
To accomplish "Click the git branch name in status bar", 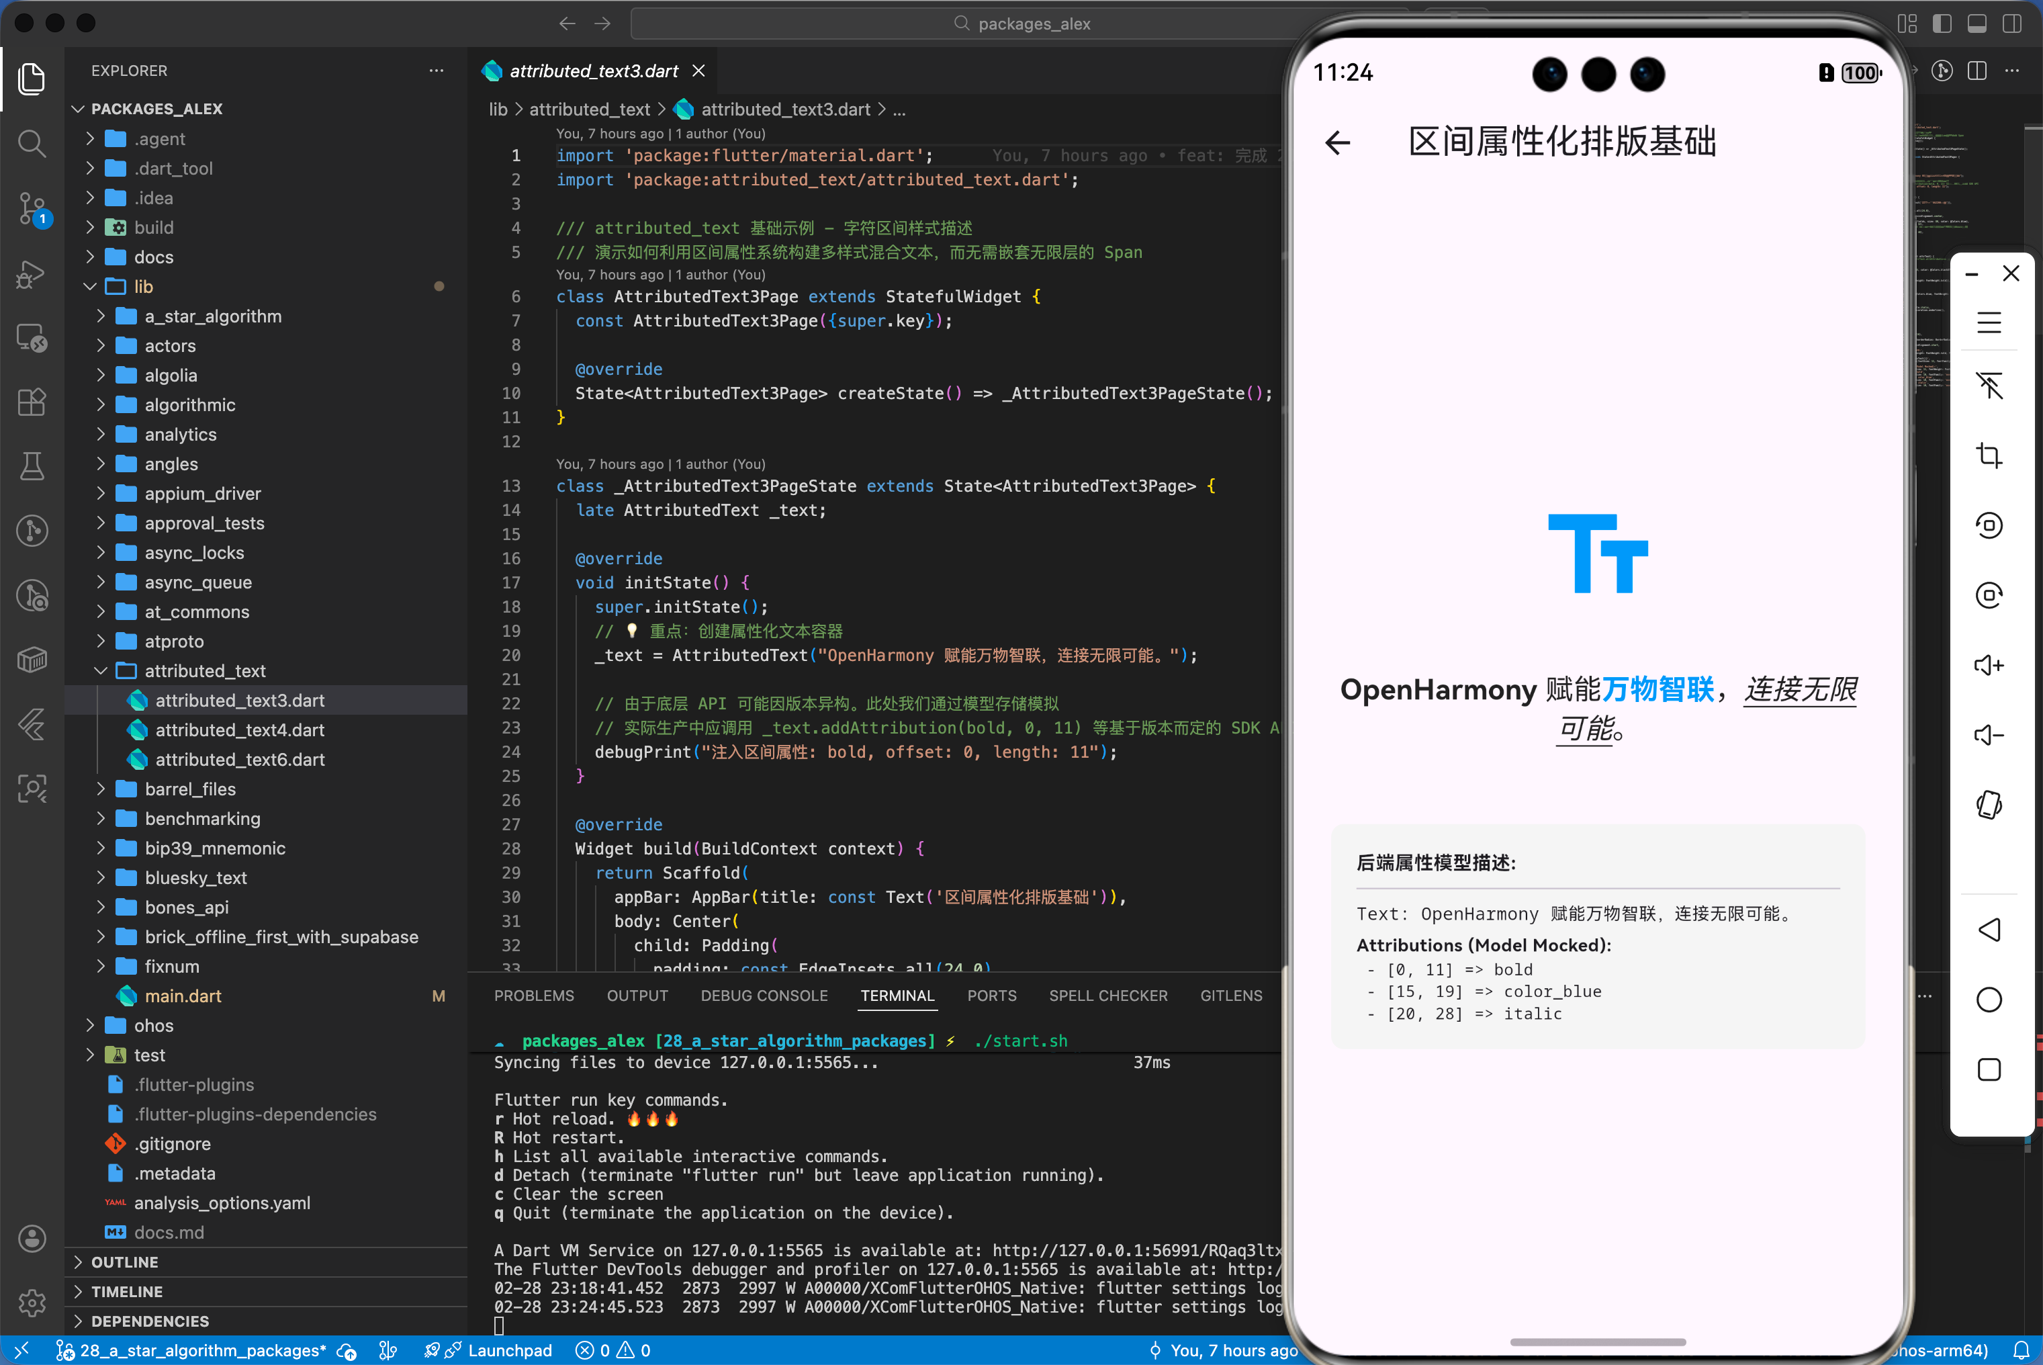I will pyautogui.click(x=202, y=1350).
